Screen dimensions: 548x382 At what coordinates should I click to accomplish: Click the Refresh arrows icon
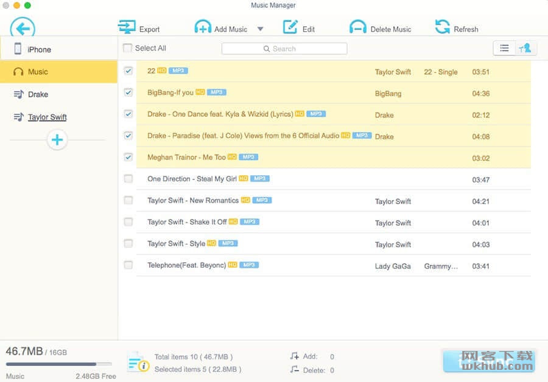(x=443, y=27)
